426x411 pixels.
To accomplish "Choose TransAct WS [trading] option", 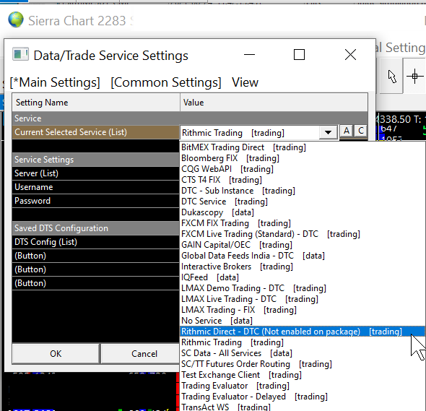I will click(303, 407).
